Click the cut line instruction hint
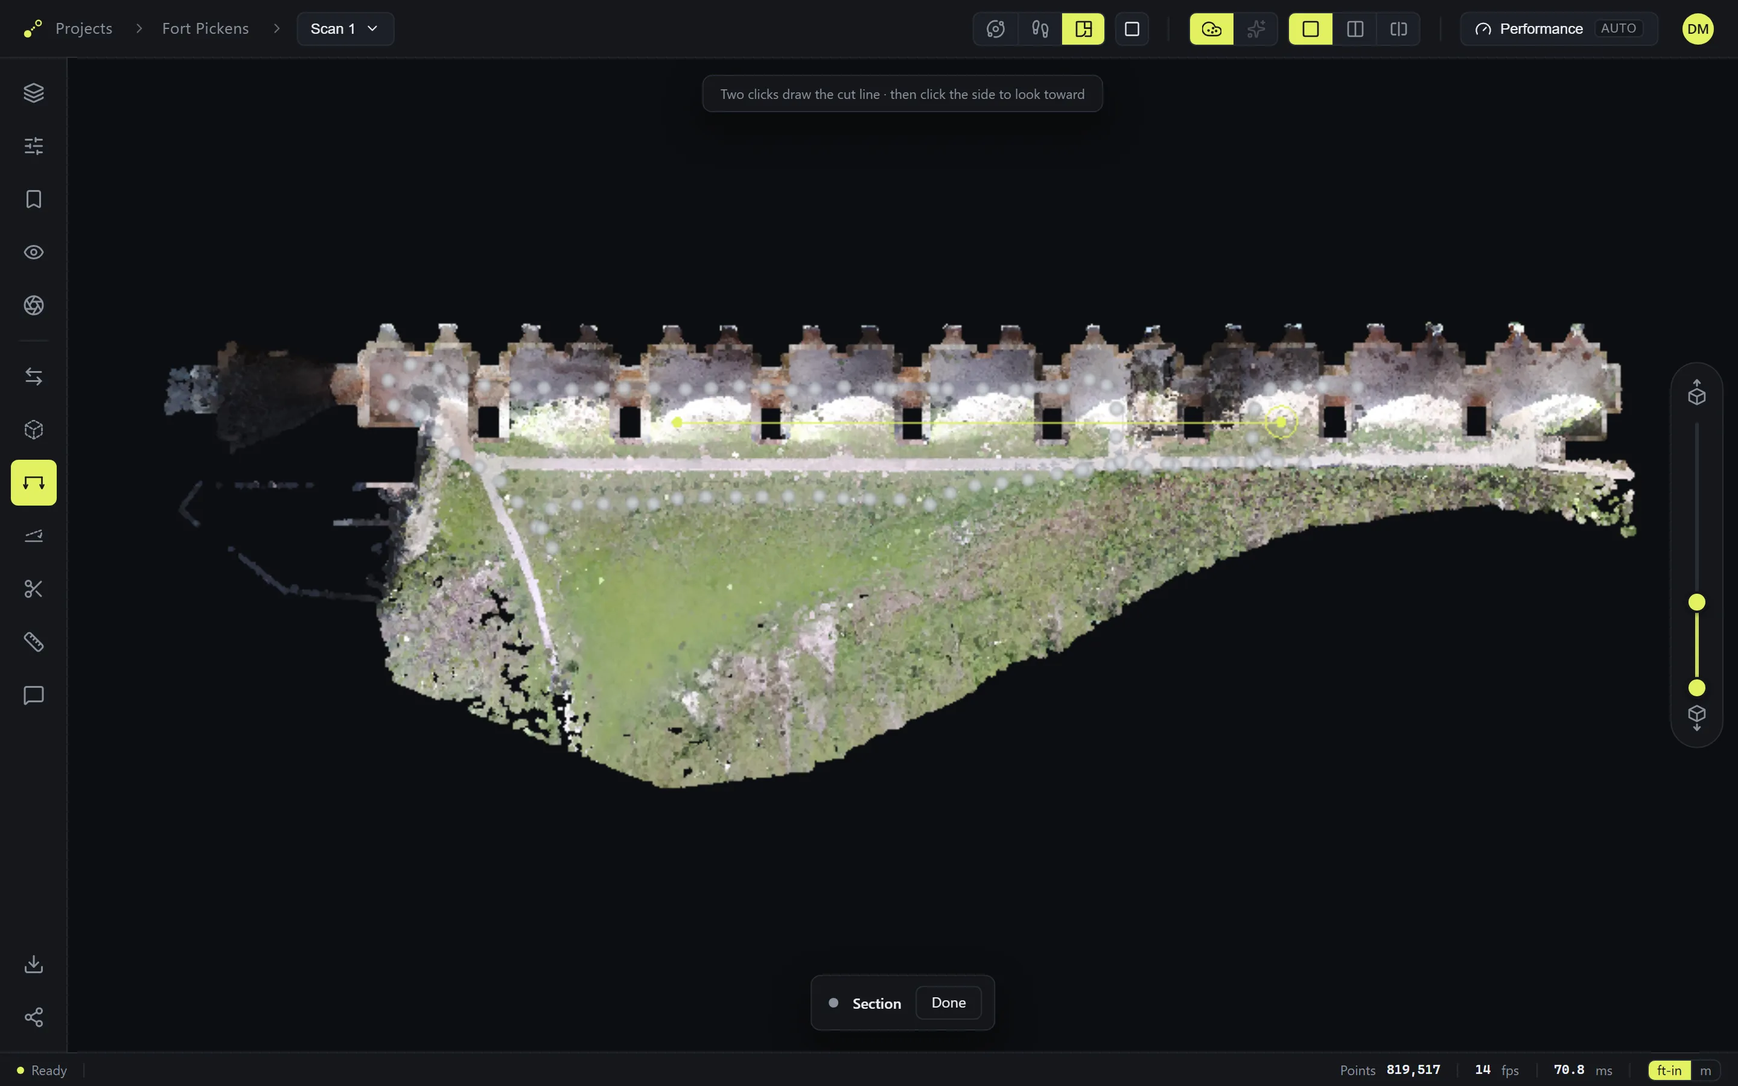The image size is (1738, 1086). [x=902, y=94]
